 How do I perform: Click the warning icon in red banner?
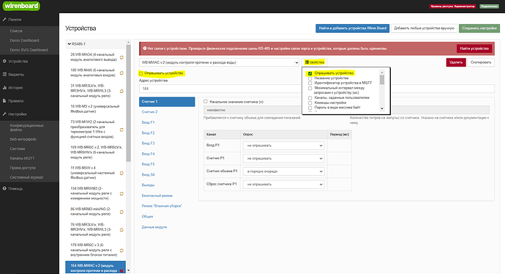click(145, 48)
